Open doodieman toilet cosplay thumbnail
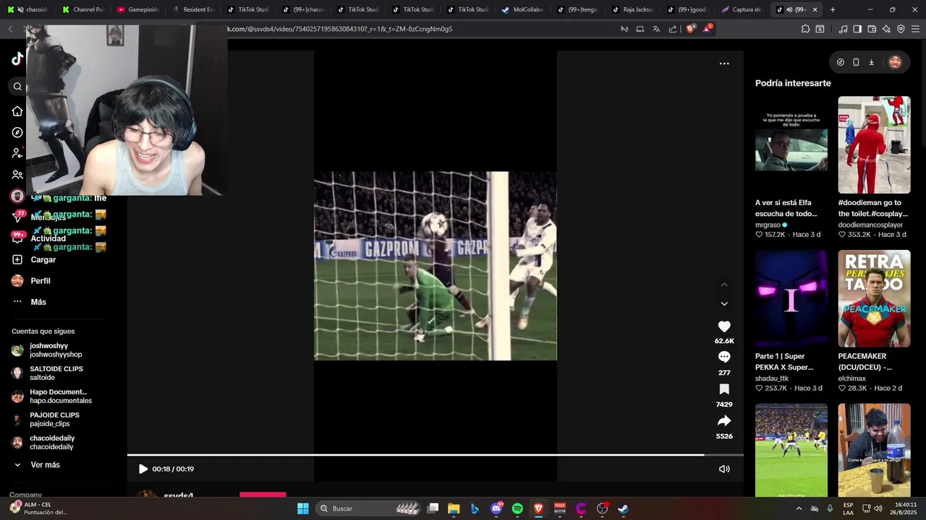Image resolution: width=926 pixels, height=520 pixels. click(x=874, y=144)
